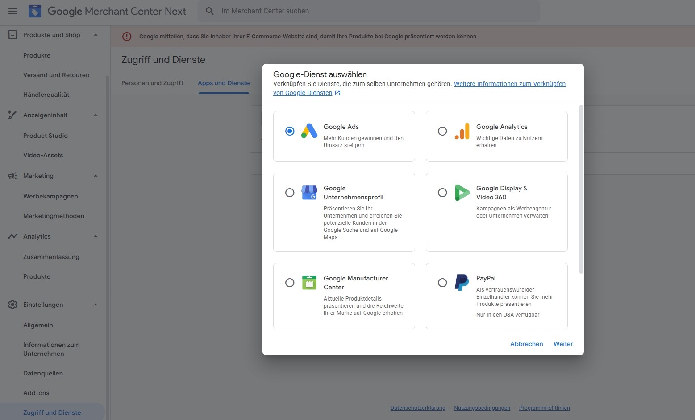Click the Google Manufacturer Center icon
This screenshot has height=420, width=695.
coord(309,283)
